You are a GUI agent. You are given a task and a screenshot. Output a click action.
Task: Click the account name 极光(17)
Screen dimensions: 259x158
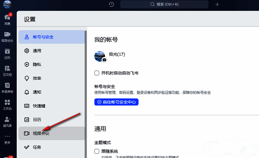[117, 54]
